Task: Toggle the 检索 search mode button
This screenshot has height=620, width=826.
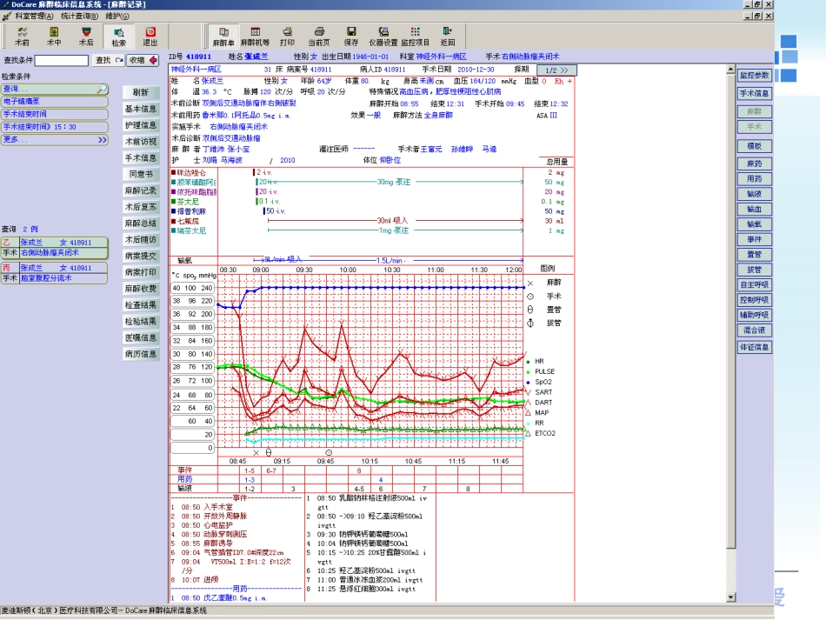Action: pyautogui.click(x=118, y=36)
